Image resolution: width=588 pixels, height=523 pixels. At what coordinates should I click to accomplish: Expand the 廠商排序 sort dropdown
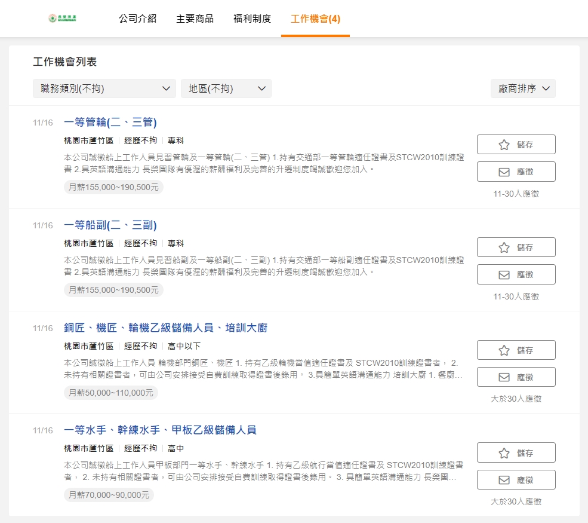523,88
